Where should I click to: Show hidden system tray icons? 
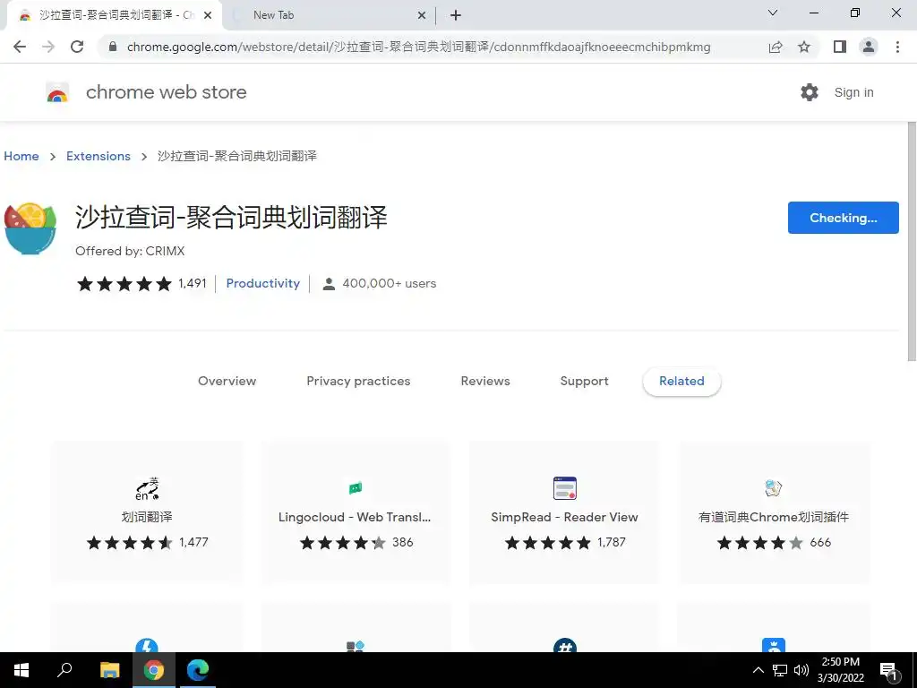[x=758, y=670]
